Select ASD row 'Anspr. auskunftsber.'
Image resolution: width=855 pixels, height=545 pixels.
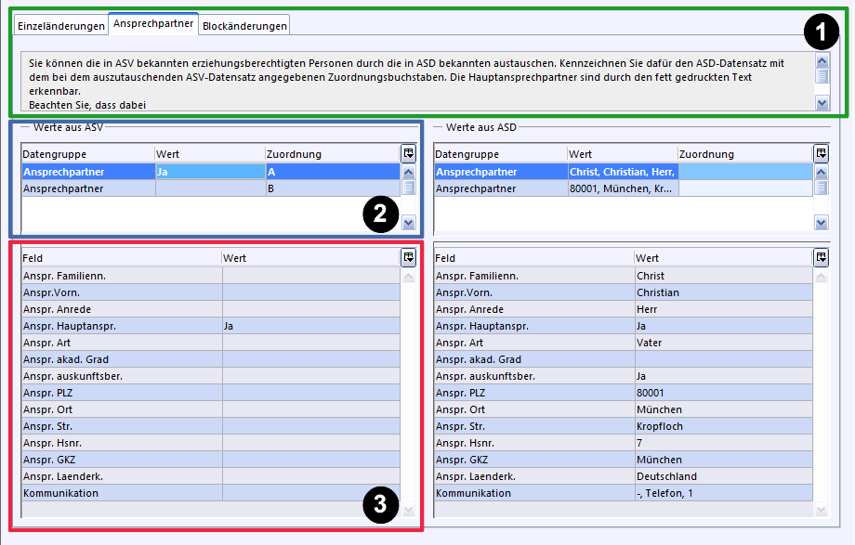(x=624, y=376)
